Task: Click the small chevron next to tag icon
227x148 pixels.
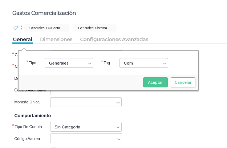Action: [21, 28]
